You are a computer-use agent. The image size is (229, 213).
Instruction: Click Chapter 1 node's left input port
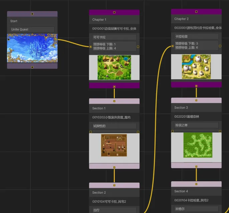tap(90, 47)
